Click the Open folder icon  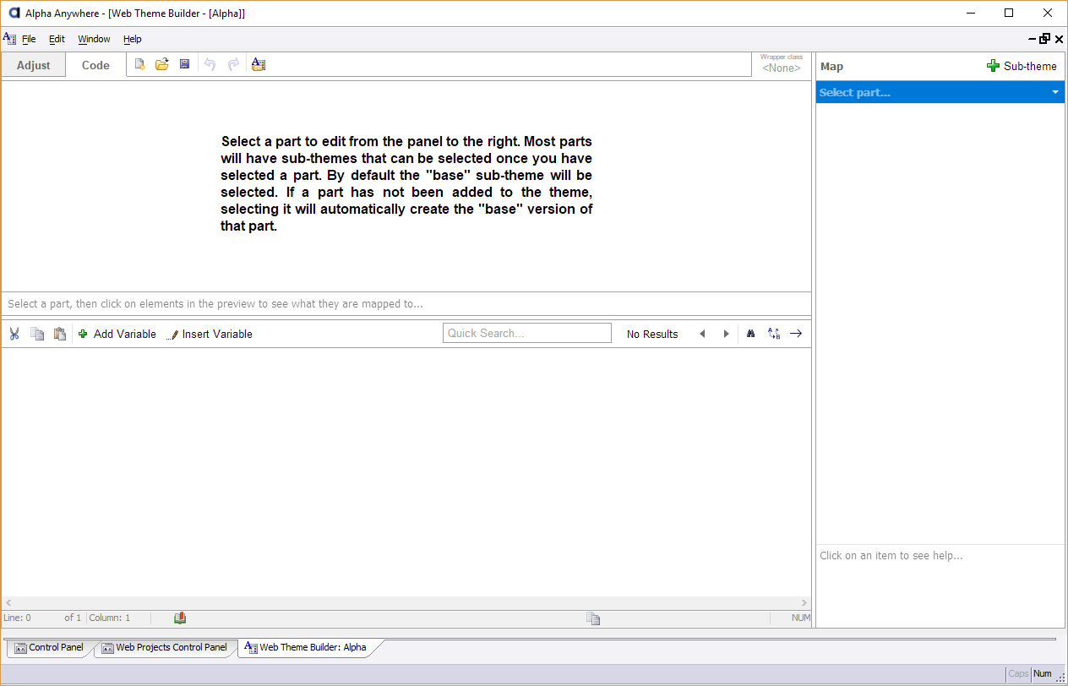(x=162, y=64)
